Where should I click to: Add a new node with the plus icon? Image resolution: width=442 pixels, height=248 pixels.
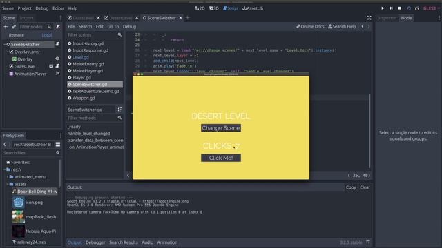(6, 27)
